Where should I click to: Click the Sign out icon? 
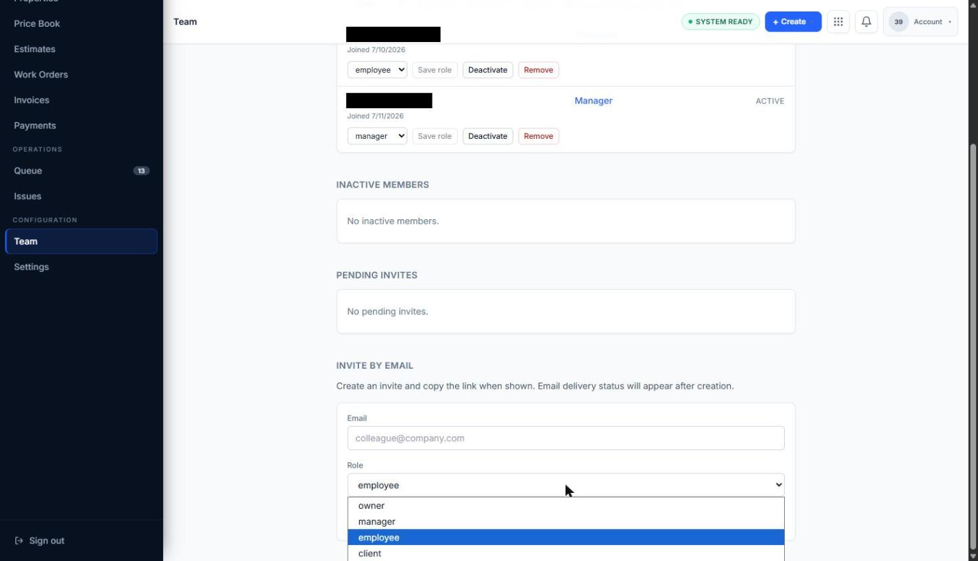19,541
